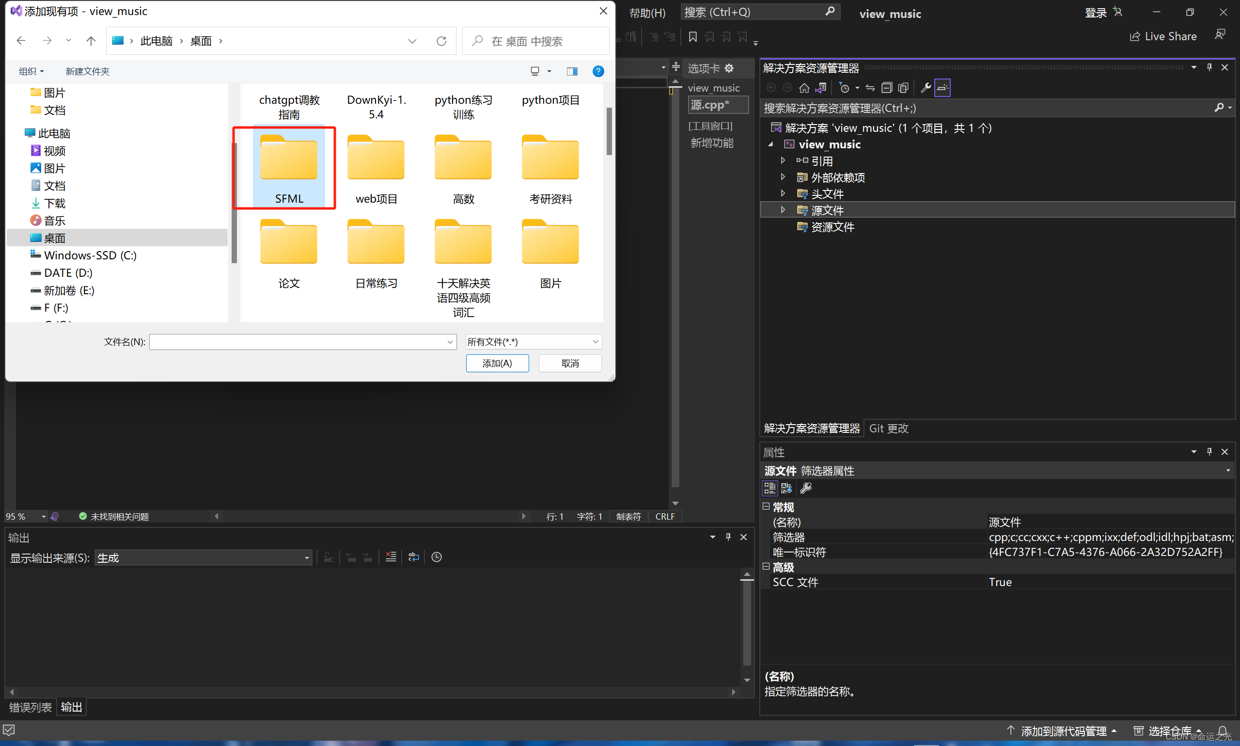Click the 取消 button

click(x=570, y=363)
